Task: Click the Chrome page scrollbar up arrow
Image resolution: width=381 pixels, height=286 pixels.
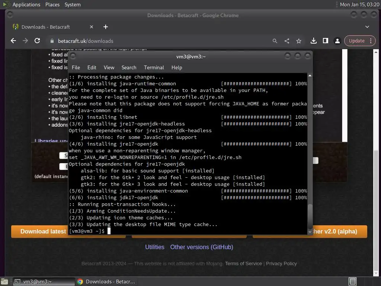Action: [x=376, y=52]
